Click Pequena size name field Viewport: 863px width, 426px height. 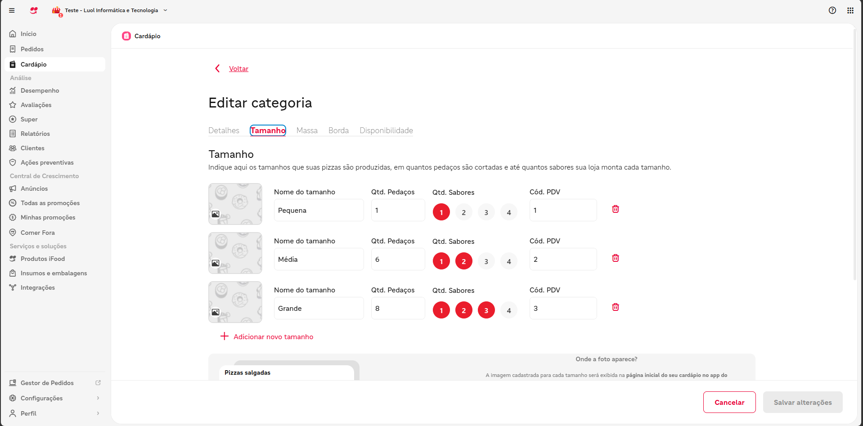point(319,210)
